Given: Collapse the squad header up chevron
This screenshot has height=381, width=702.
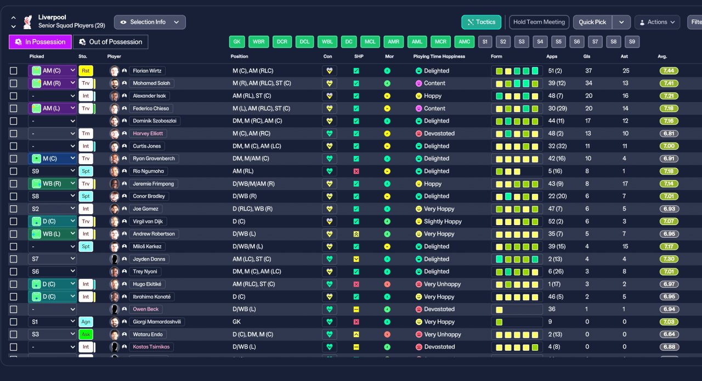Looking at the screenshot, I should tap(13, 18).
